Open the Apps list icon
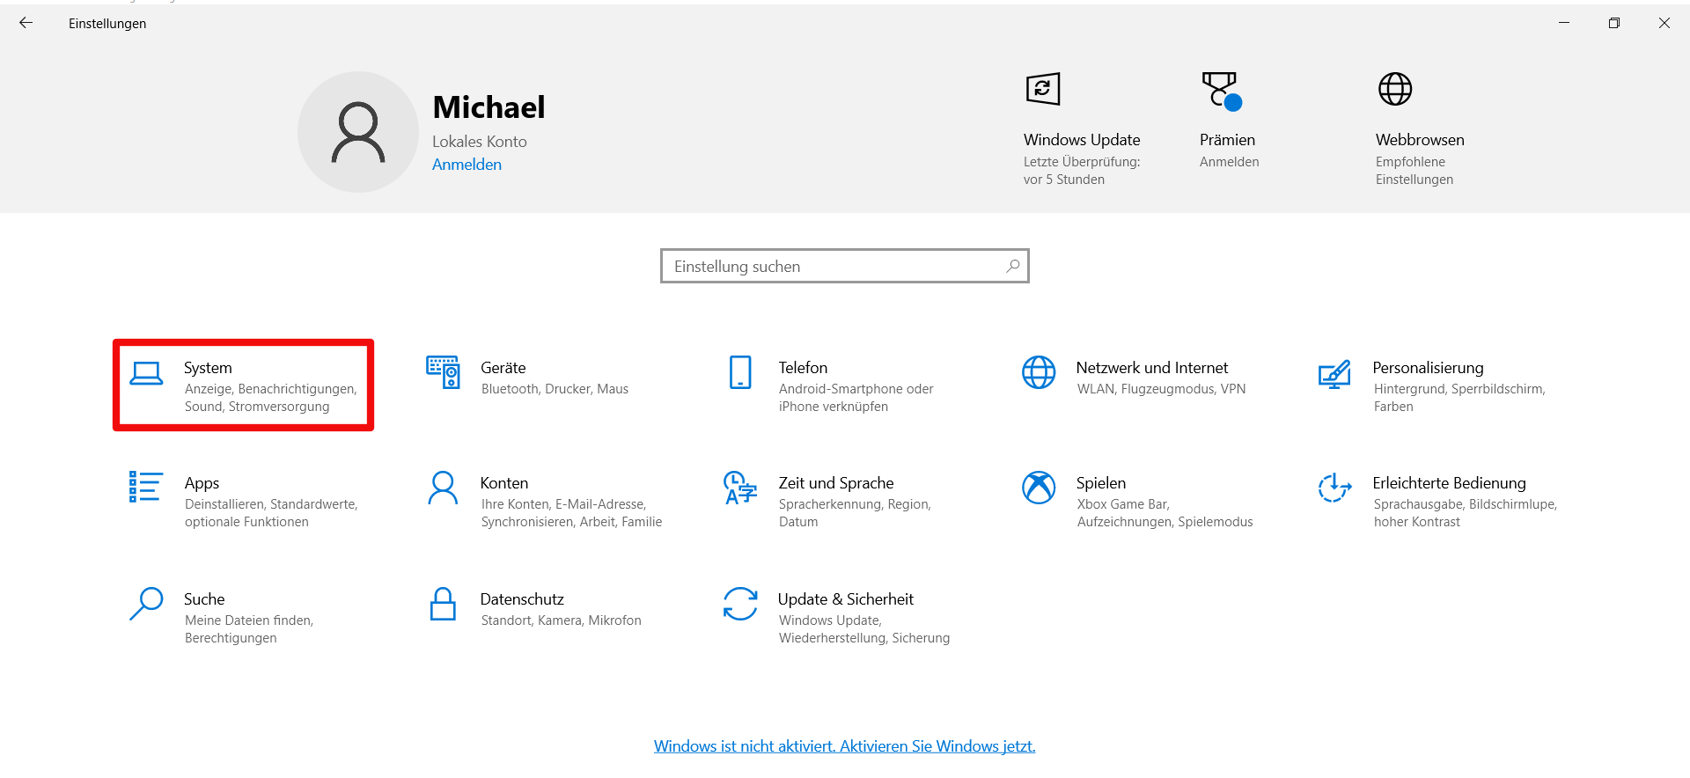 tap(145, 487)
